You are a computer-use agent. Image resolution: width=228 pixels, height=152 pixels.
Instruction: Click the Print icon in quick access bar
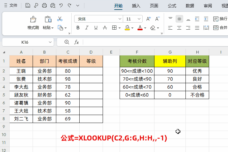coord(44,5)
